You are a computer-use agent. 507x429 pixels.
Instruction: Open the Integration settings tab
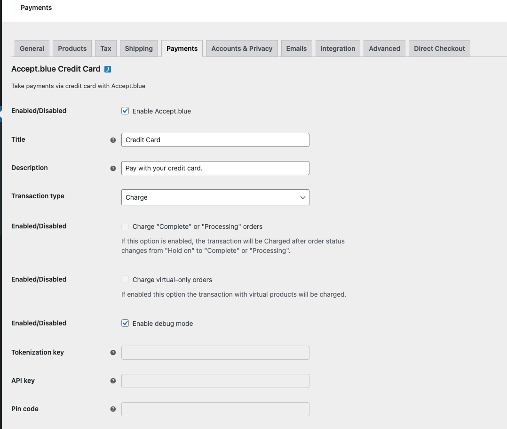337,48
